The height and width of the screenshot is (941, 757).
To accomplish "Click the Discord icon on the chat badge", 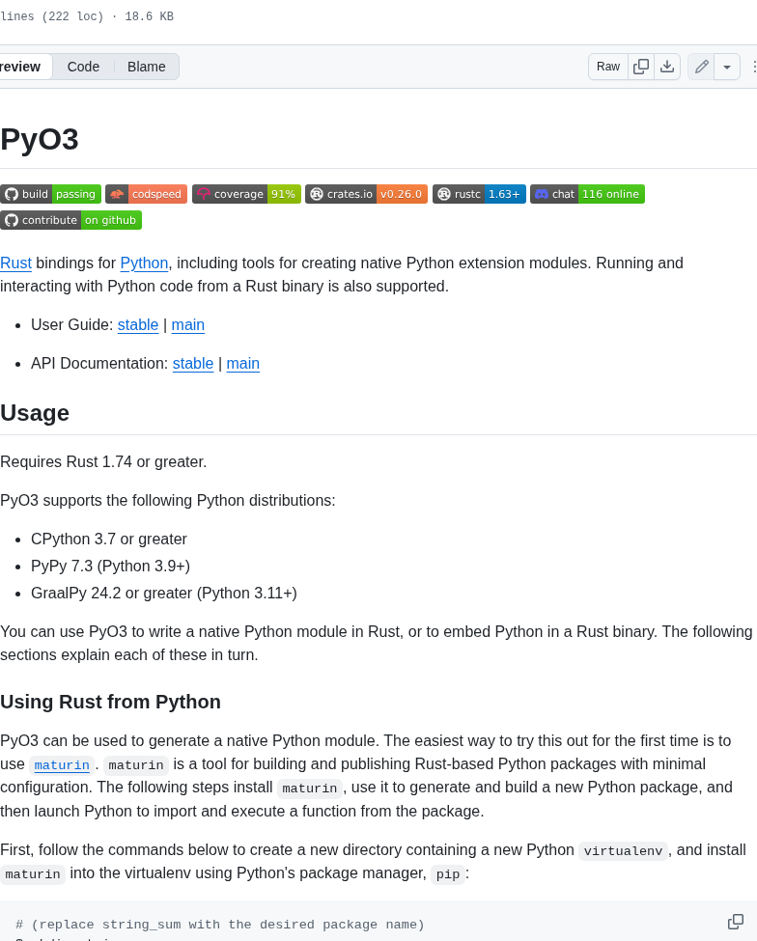I will [x=544, y=193].
